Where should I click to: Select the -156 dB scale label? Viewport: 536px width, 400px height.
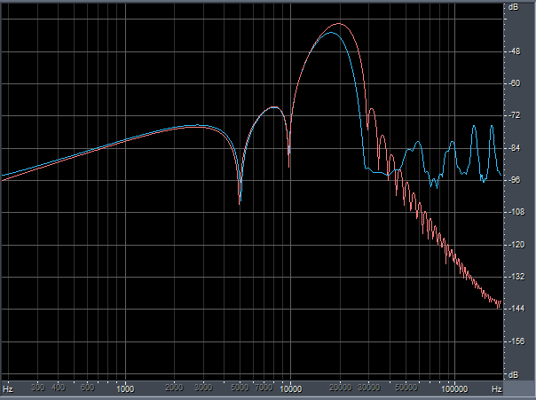516,341
